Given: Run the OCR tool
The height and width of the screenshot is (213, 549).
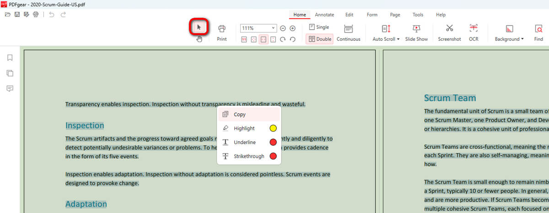Looking at the screenshot, I should [474, 33].
